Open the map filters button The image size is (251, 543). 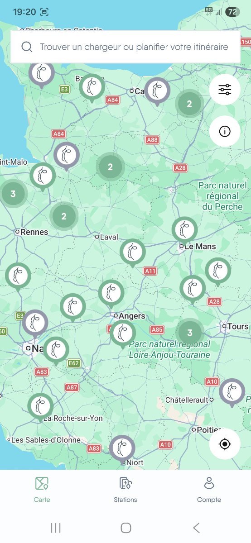coord(225,90)
